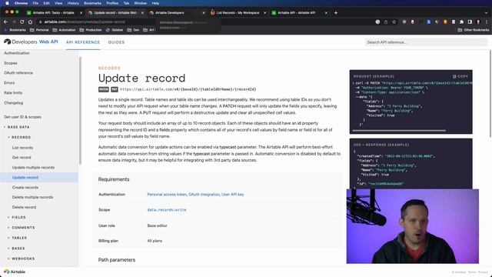
Task: Go forward in the browser
Action: (x=14, y=22)
